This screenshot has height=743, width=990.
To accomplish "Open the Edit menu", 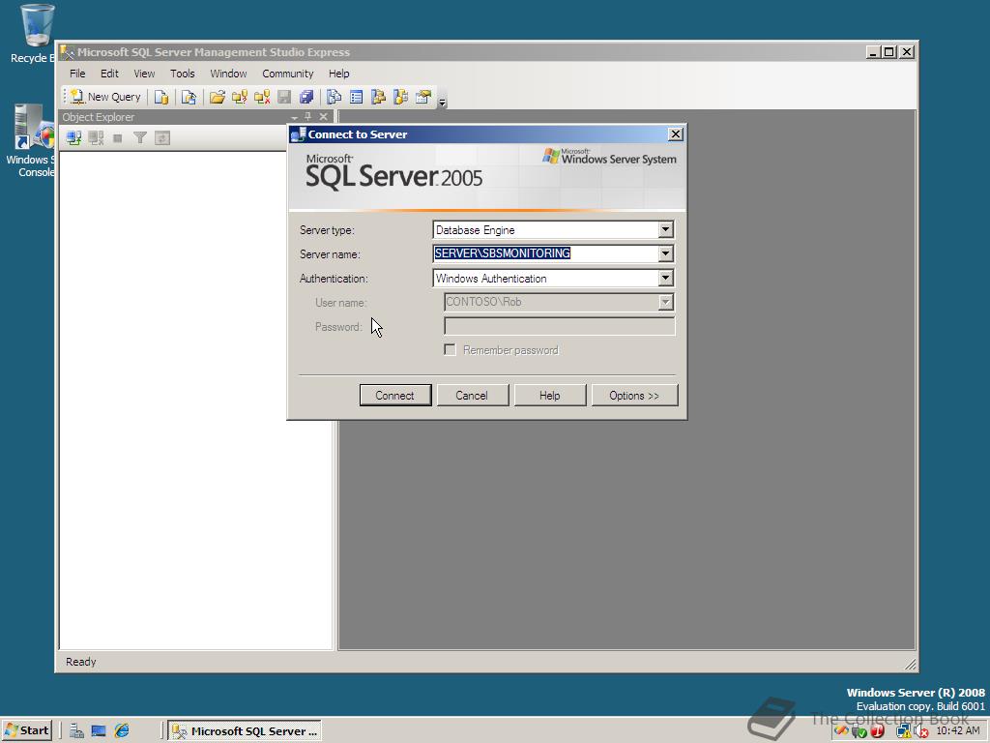I will click(109, 74).
